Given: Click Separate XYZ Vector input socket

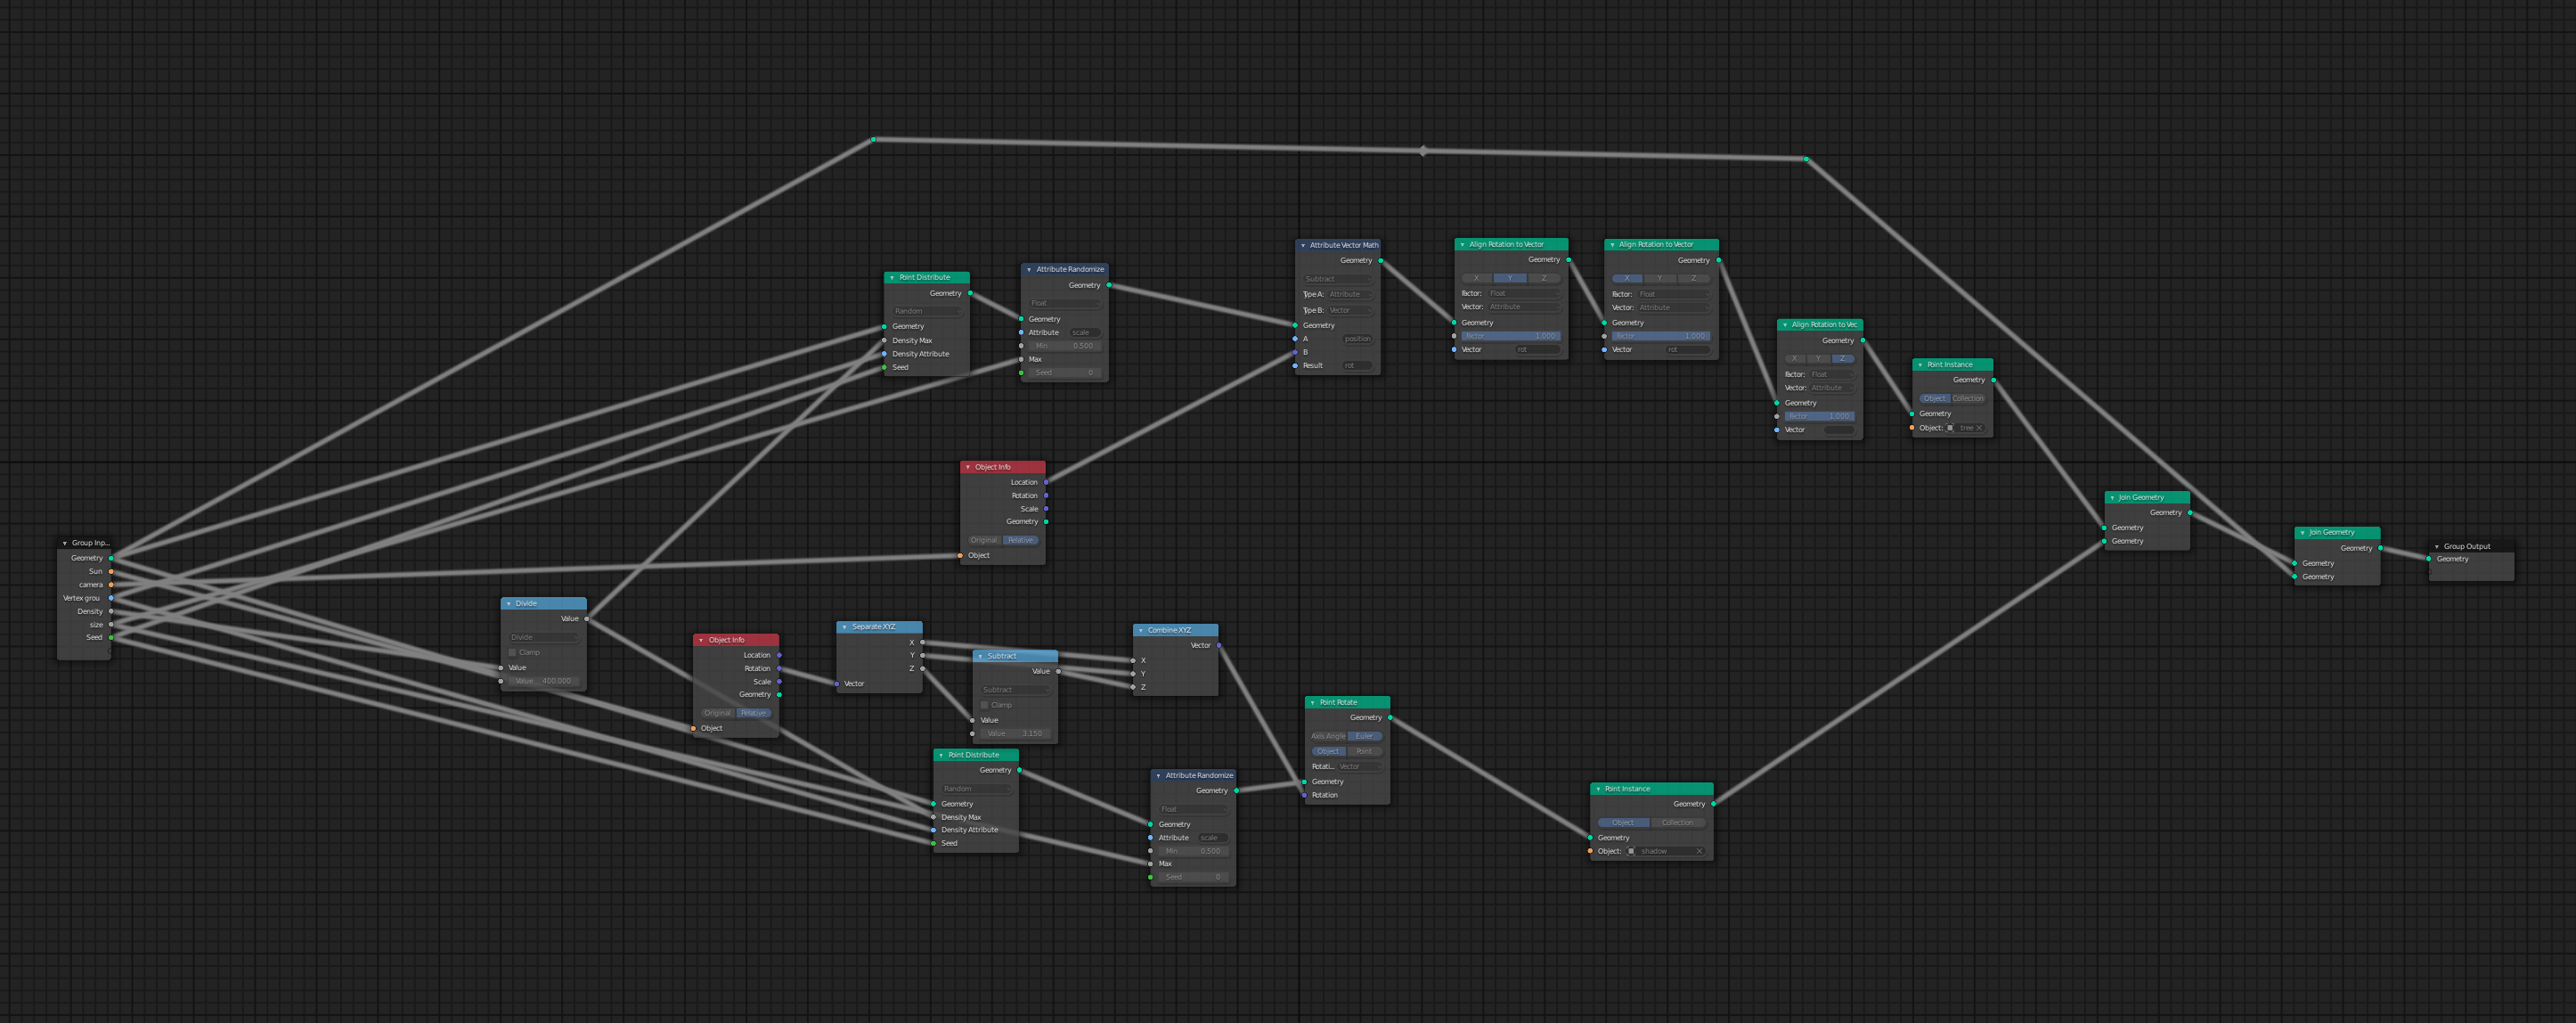Looking at the screenshot, I should (837, 684).
